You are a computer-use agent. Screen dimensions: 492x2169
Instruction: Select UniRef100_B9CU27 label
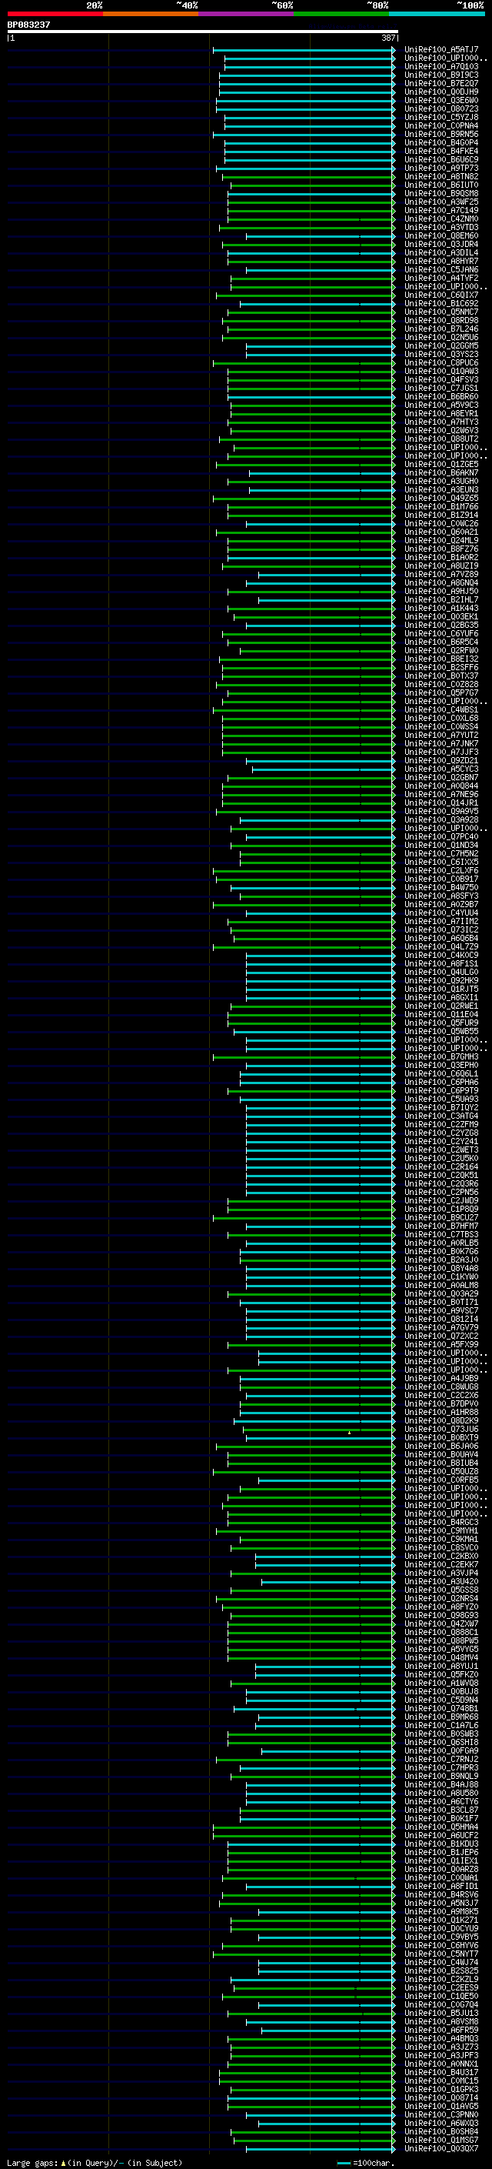click(441, 1217)
